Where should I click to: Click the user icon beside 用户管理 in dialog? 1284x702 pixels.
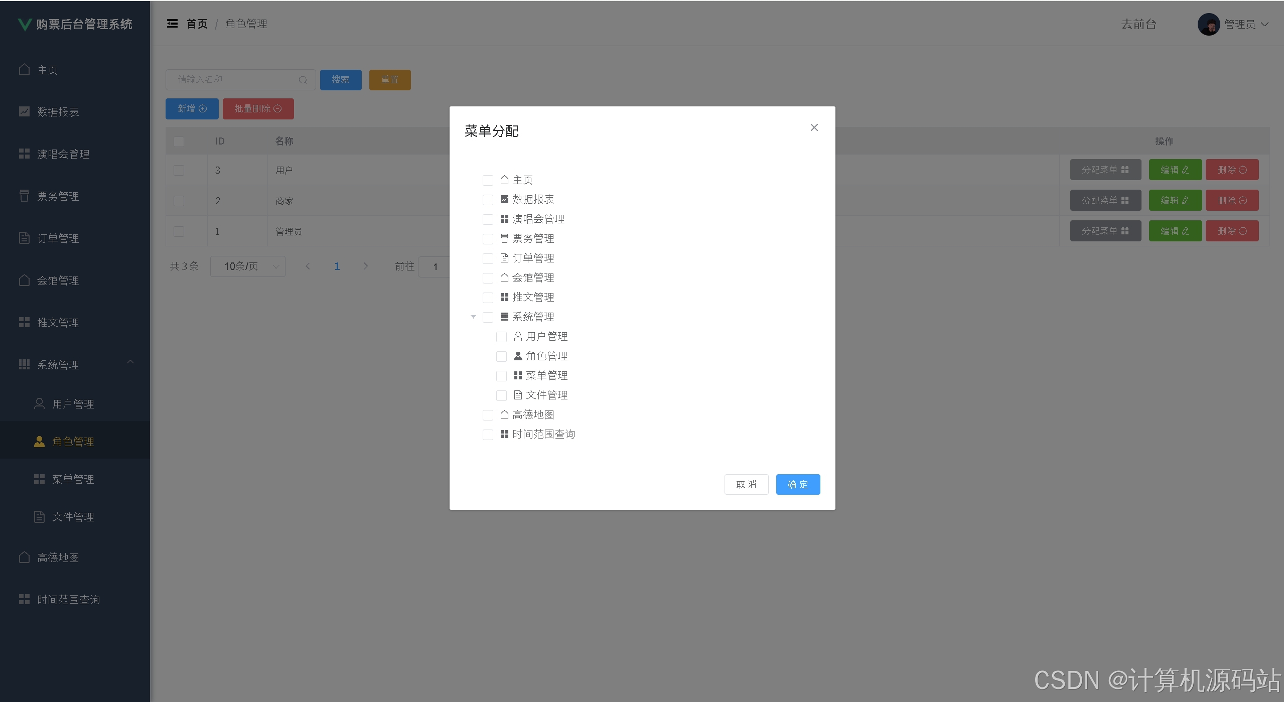pyautogui.click(x=518, y=336)
